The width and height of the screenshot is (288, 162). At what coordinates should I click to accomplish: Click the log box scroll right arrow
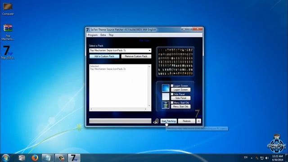coord(145,109)
